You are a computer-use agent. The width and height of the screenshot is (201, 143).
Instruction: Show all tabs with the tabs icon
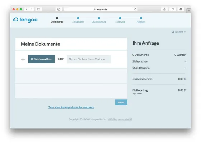point(173,9)
